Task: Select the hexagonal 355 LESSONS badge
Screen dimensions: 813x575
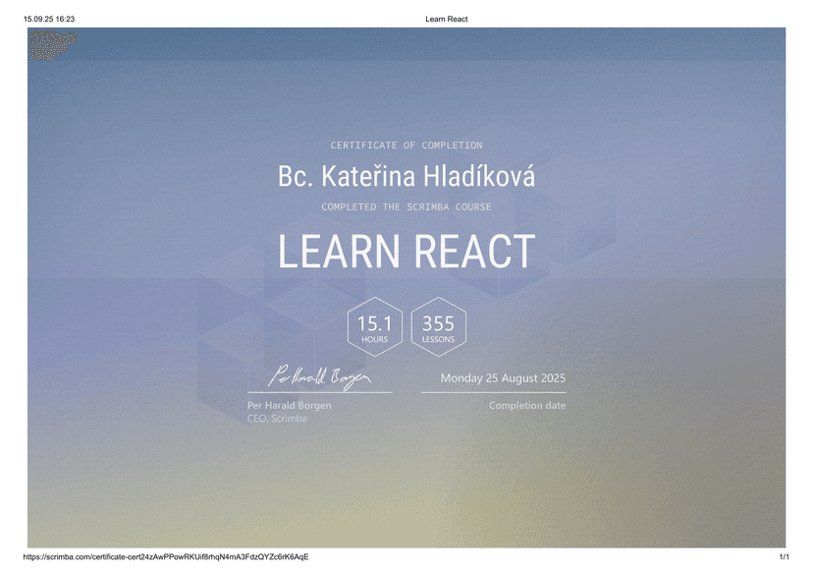Action: coord(438,326)
